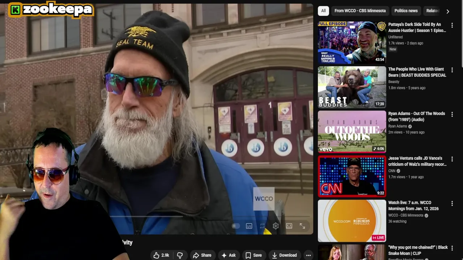
Task: Enter fullscreen with the expand arrows
Action: coord(302,226)
